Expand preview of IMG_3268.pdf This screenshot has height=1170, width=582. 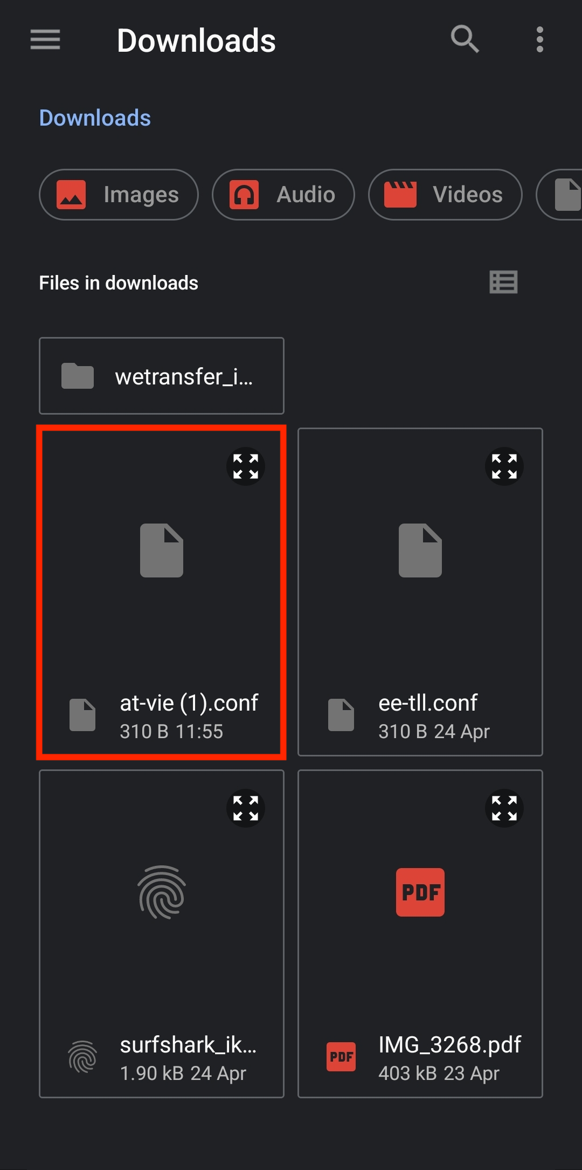click(x=504, y=808)
